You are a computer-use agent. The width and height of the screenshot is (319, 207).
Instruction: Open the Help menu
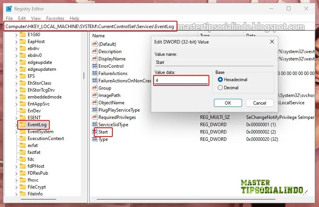pyautogui.click(x=74, y=18)
